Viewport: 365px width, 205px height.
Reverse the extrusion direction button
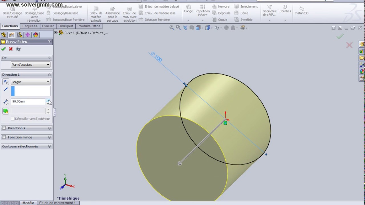coord(5,82)
